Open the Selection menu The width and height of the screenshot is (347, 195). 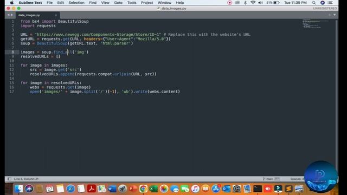click(x=76, y=3)
